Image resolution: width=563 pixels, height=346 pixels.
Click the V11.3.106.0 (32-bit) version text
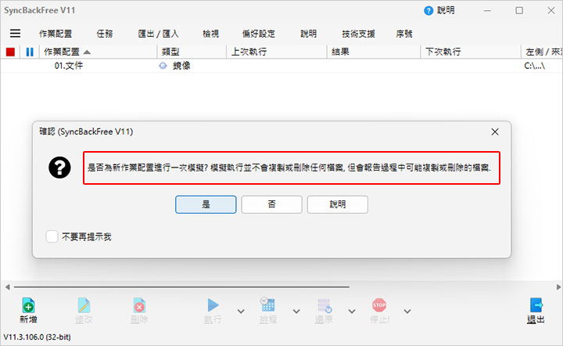point(38,337)
